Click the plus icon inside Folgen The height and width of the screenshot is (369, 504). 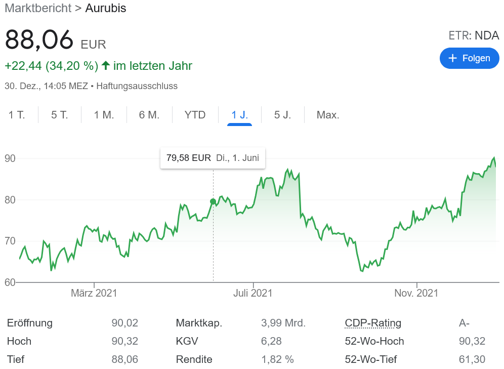452,58
